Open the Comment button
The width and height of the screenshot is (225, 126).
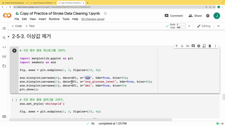[x=174, y=16]
